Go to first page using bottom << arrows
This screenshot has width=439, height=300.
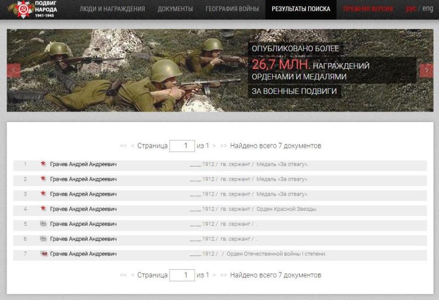click(x=123, y=275)
